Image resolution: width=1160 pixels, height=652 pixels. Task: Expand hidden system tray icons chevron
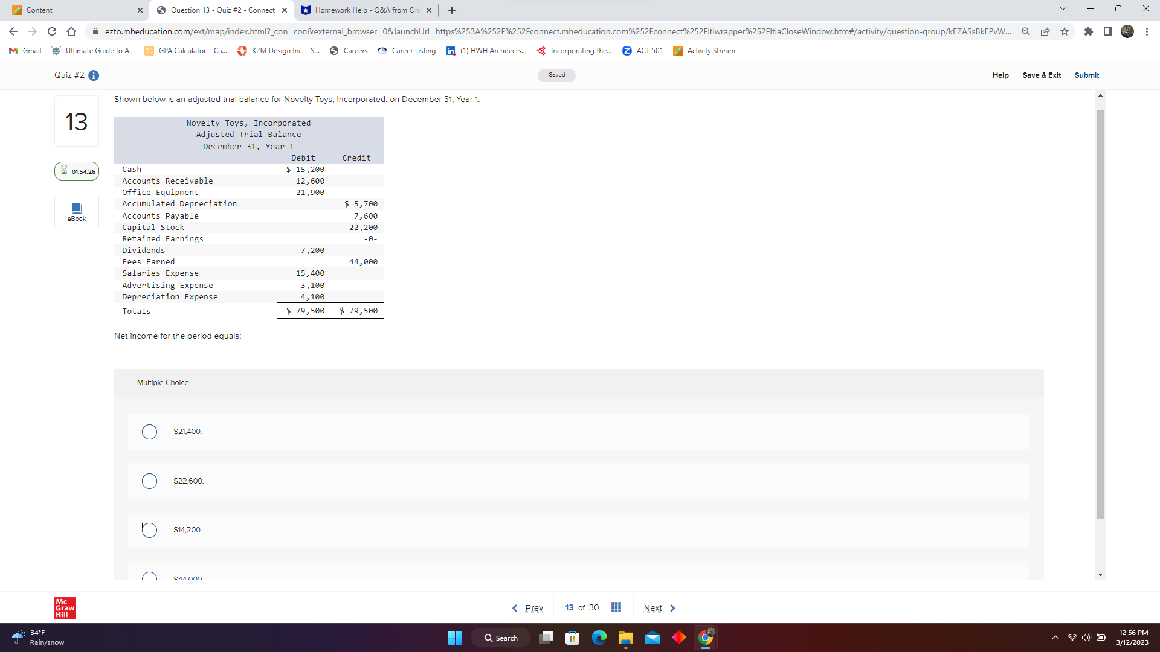click(x=1055, y=638)
